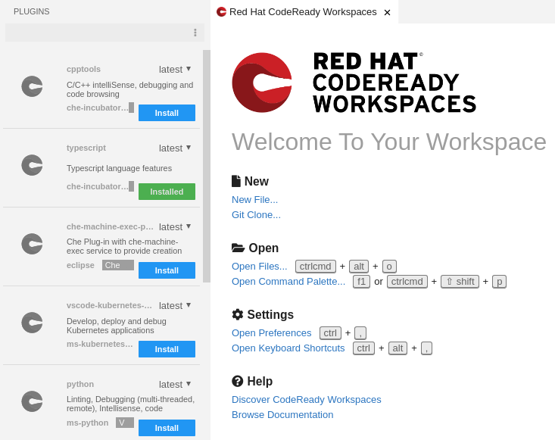Click the cpptools plugin icon

[32, 86]
